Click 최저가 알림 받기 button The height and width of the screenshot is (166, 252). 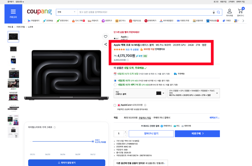pyautogui.click(x=67, y=163)
